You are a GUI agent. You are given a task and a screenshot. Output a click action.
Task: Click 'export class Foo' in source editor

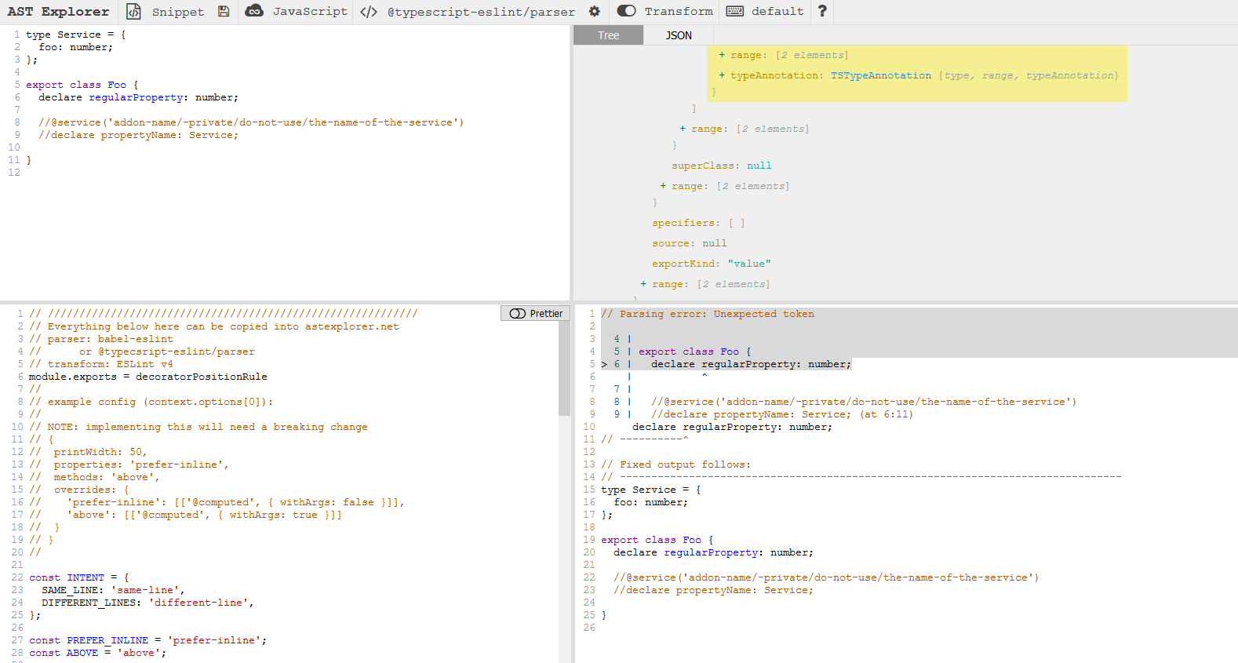76,85
